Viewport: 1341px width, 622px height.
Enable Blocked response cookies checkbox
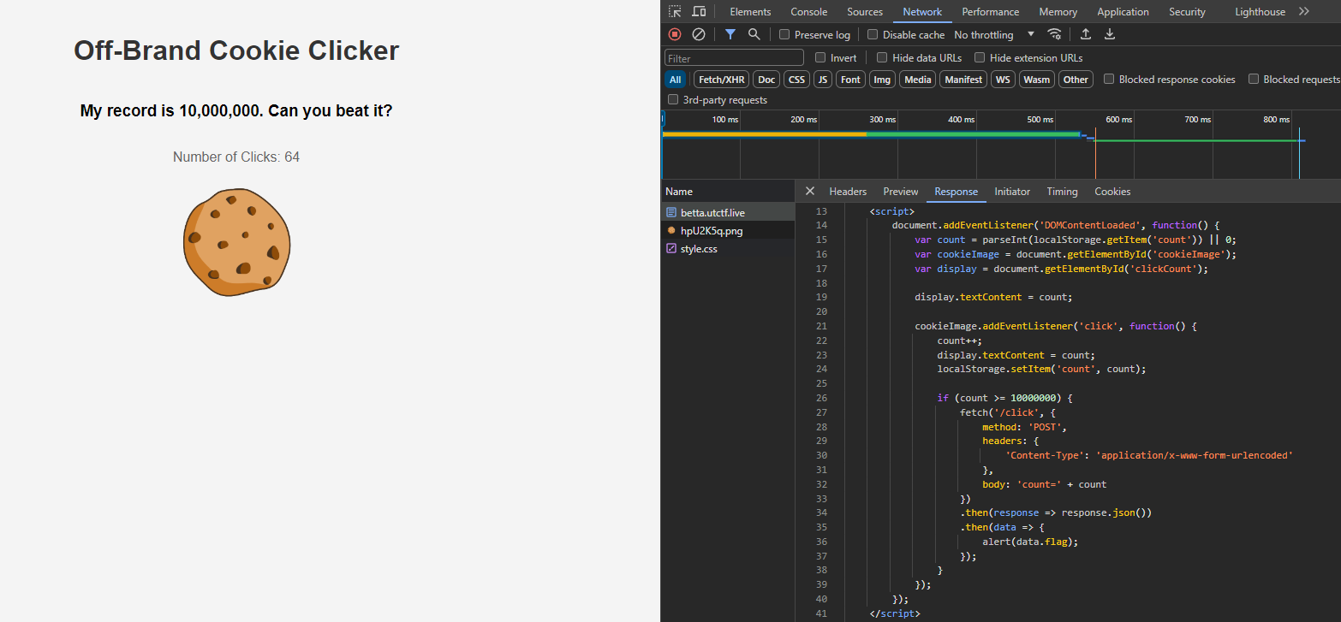(1109, 80)
